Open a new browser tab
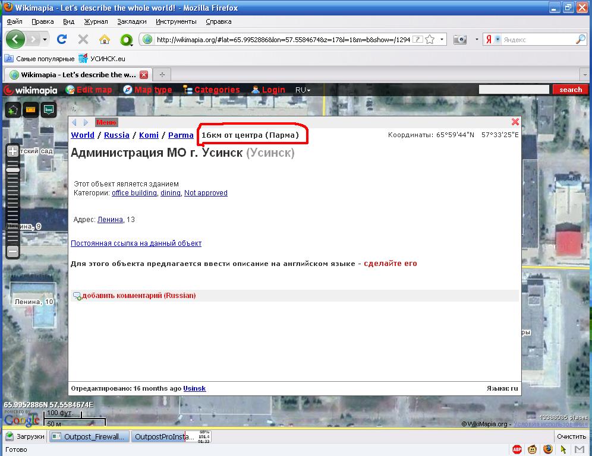This screenshot has height=456, width=592. (x=162, y=75)
